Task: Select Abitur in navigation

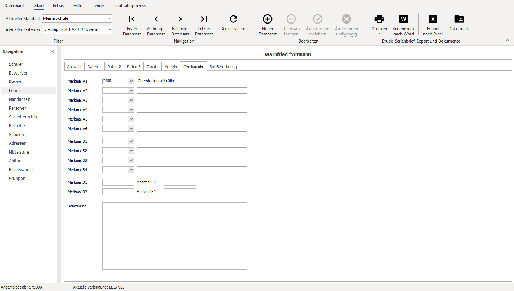Action: point(15,161)
